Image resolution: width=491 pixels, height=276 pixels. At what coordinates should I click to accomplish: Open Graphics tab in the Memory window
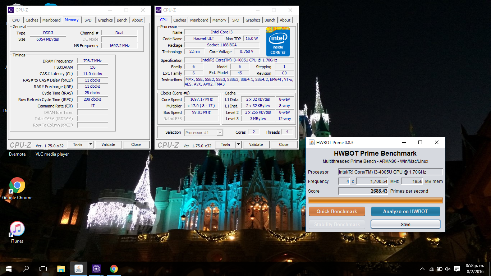click(x=105, y=20)
